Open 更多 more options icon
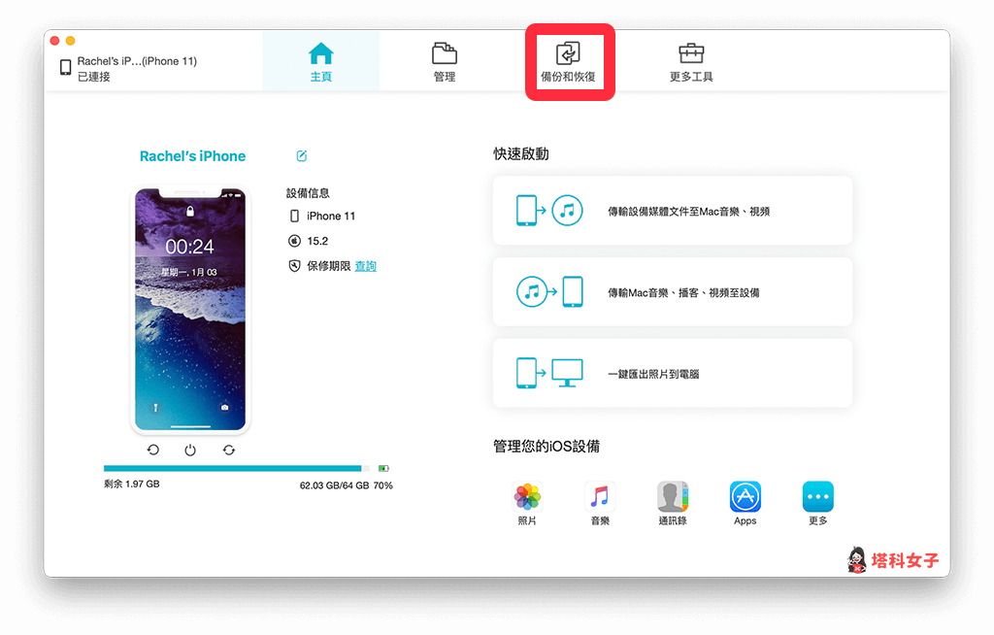The width and height of the screenshot is (994, 635). tap(817, 504)
